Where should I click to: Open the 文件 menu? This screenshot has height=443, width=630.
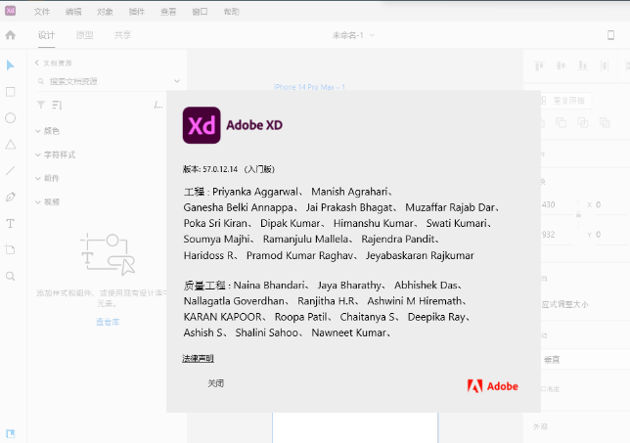click(41, 12)
